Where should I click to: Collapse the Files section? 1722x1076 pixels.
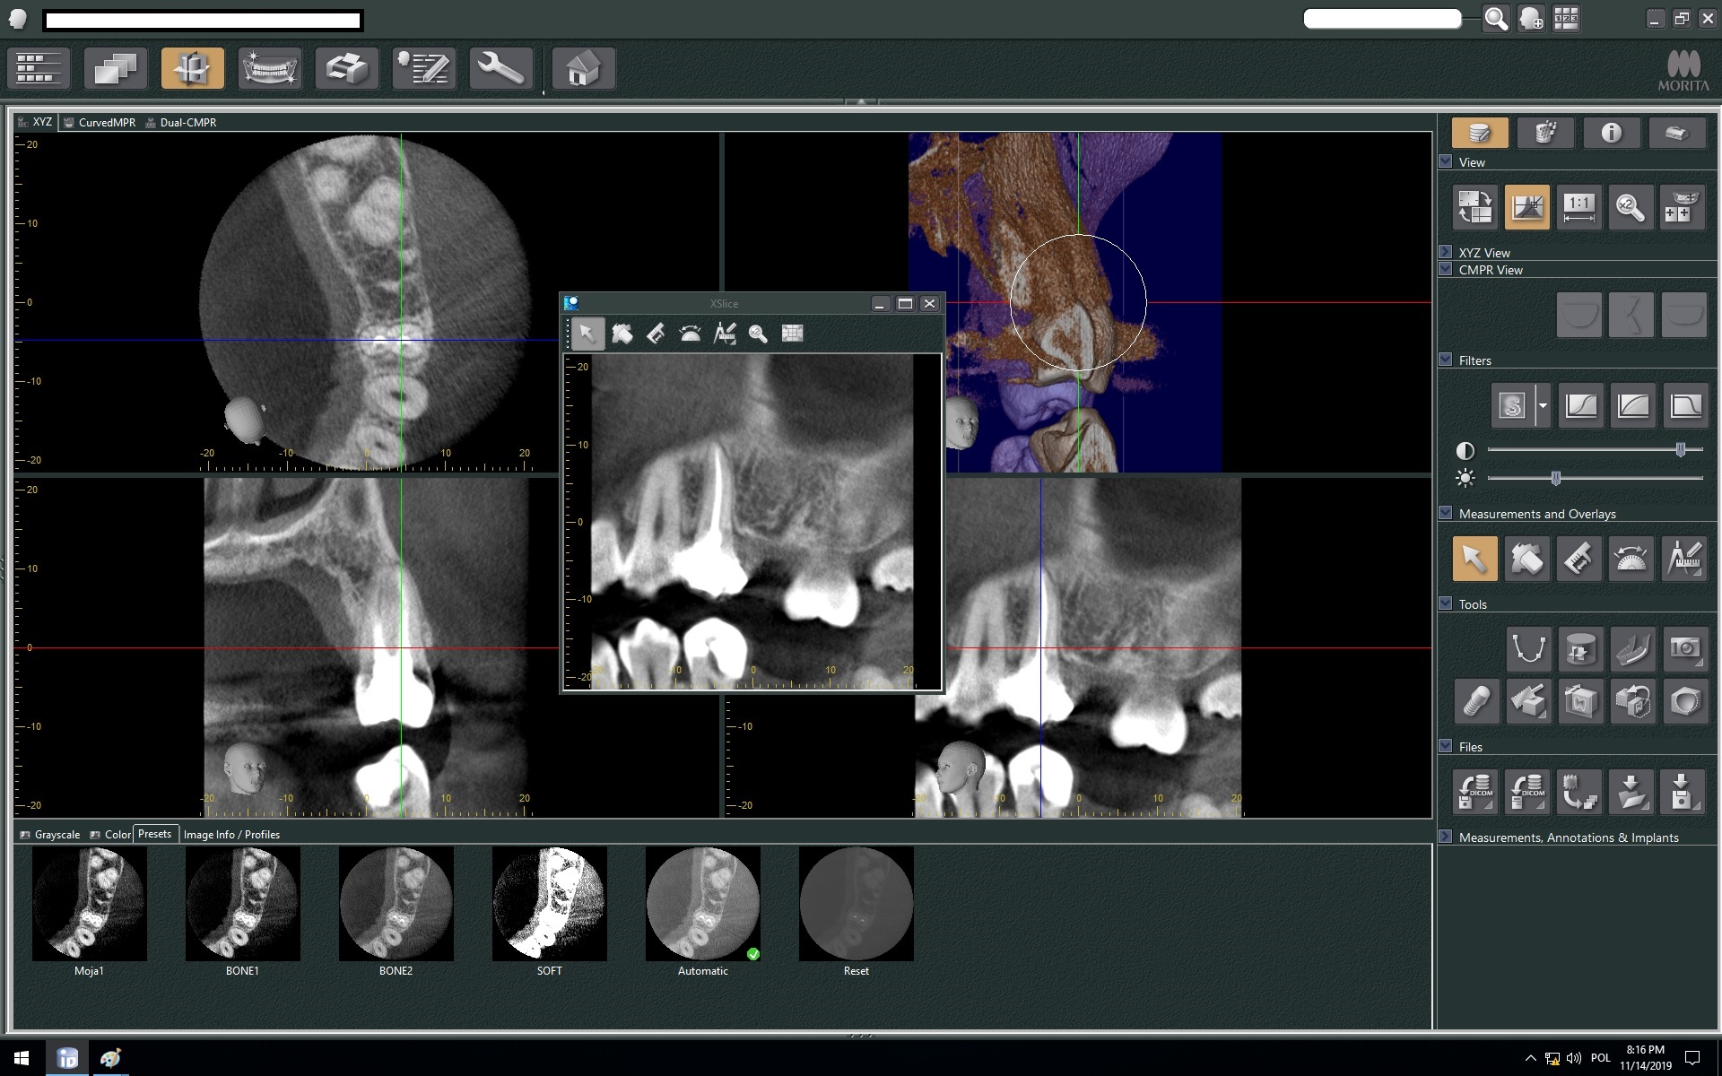pos(1445,746)
